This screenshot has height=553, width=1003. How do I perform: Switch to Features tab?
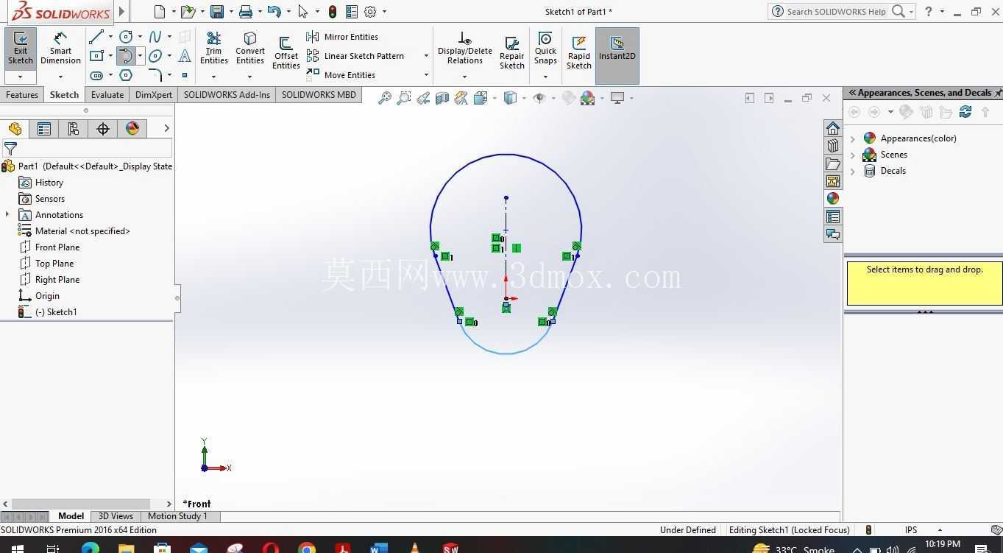[22, 95]
